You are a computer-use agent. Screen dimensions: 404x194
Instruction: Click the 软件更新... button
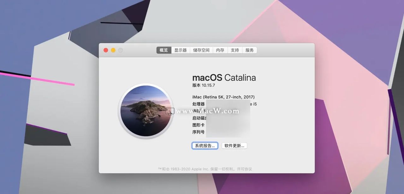coord(234,146)
